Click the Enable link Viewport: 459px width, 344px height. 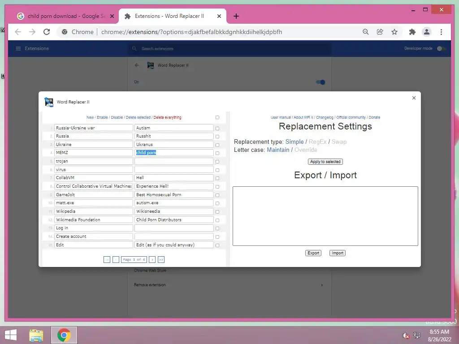tap(102, 117)
